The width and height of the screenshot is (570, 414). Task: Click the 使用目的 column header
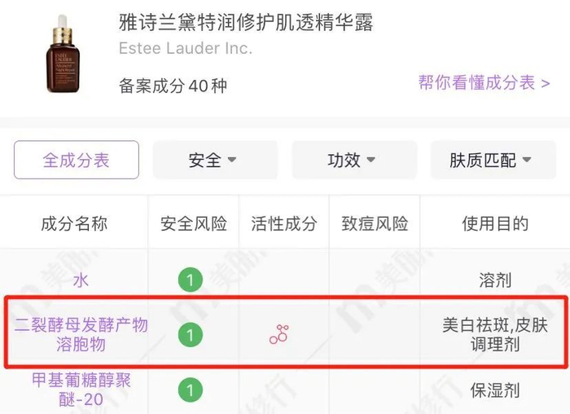click(x=495, y=223)
